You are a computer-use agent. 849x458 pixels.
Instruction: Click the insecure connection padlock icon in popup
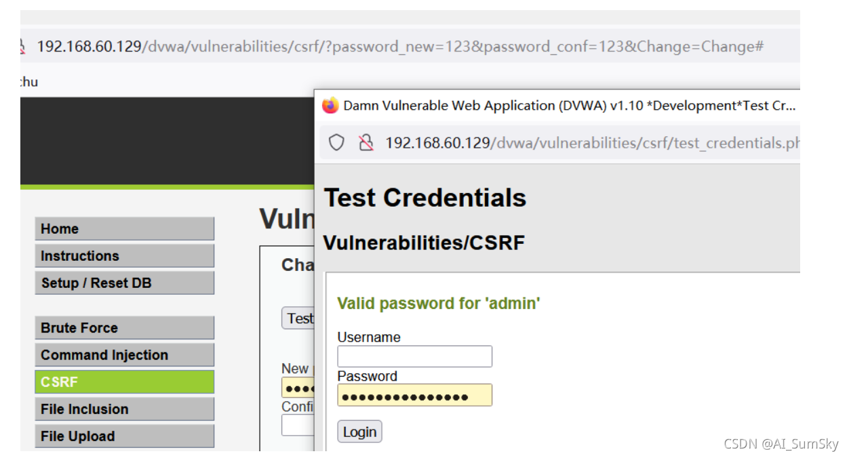pos(366,143)
